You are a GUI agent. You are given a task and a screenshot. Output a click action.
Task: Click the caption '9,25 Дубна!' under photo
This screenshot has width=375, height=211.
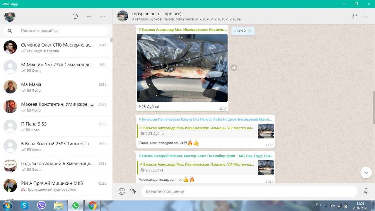tap(149, 107)
